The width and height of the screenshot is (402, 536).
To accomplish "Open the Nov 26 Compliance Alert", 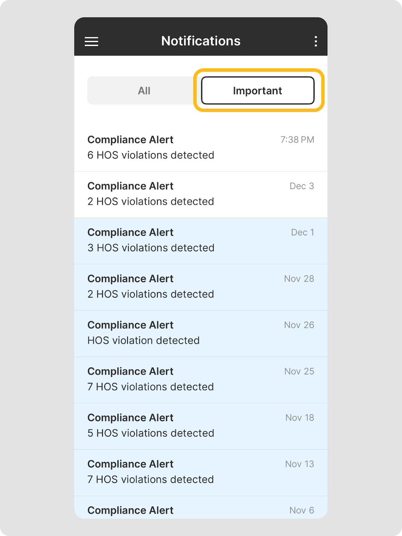I will [x=200, y=333].
